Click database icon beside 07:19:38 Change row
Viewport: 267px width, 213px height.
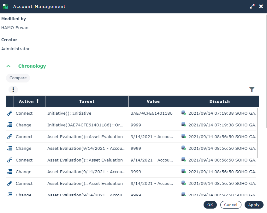183,125
